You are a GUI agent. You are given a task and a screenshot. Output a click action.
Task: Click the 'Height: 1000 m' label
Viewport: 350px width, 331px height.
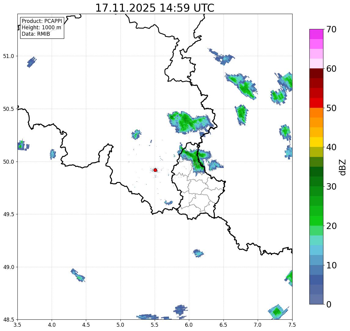pyautogui.click(x=41, y=27)
